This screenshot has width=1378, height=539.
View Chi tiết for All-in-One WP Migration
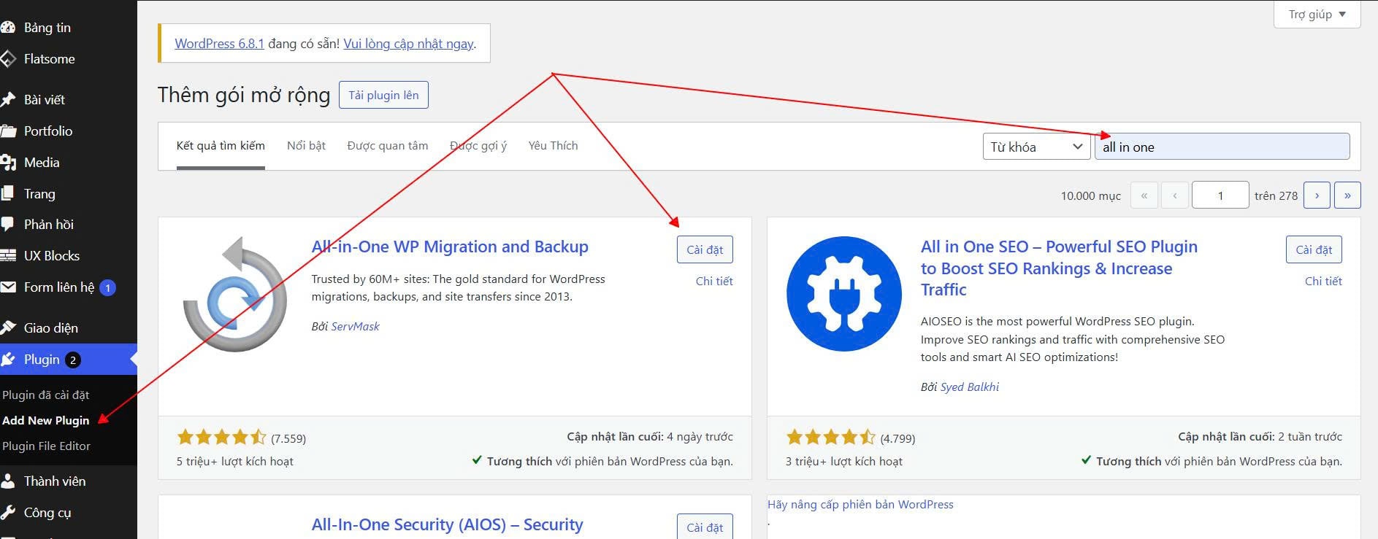pyautogui.click(x=714, y=281)
